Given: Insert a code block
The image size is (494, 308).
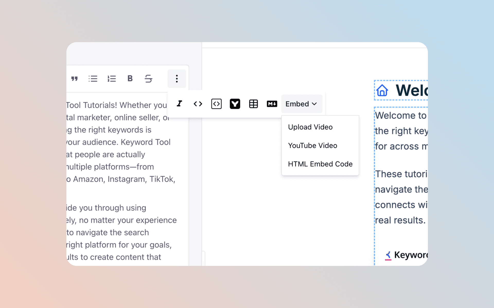Looking at the screenshot, I should pyautogui.click(x=216, y=104).
